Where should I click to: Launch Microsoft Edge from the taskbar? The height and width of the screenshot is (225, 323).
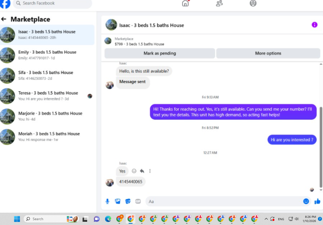click(x=108, y=219)
